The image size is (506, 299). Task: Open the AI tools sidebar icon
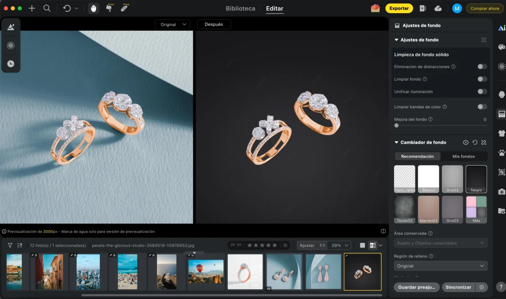(501, 28)
